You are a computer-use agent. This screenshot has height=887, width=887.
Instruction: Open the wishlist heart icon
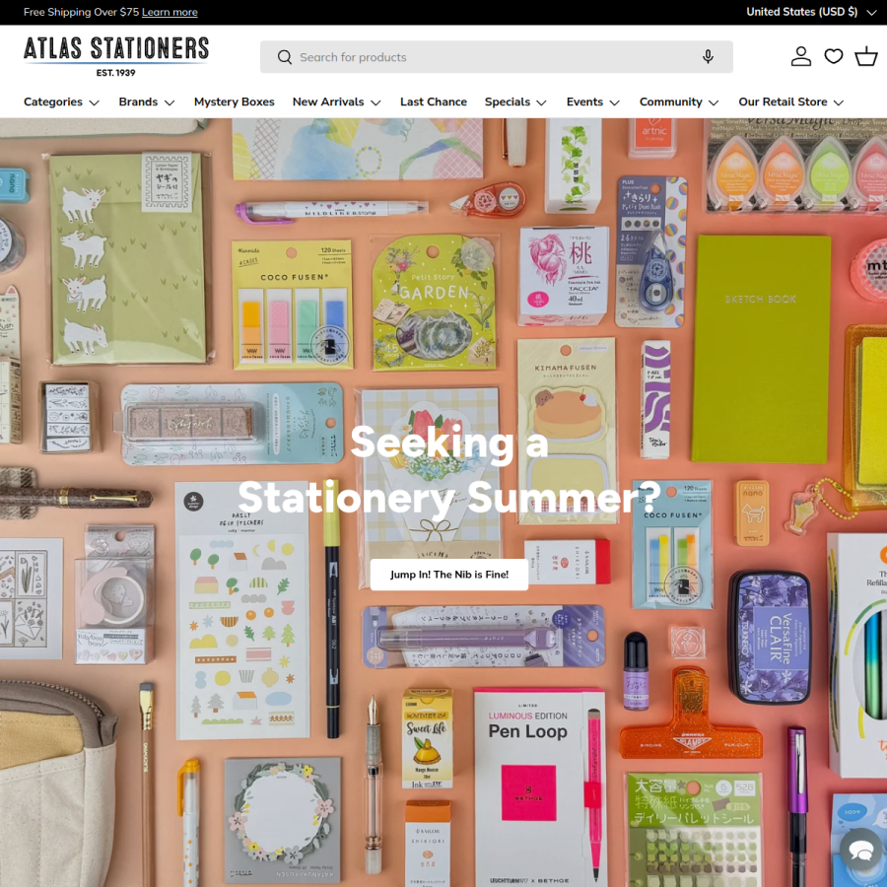click(x=833, y=56)
